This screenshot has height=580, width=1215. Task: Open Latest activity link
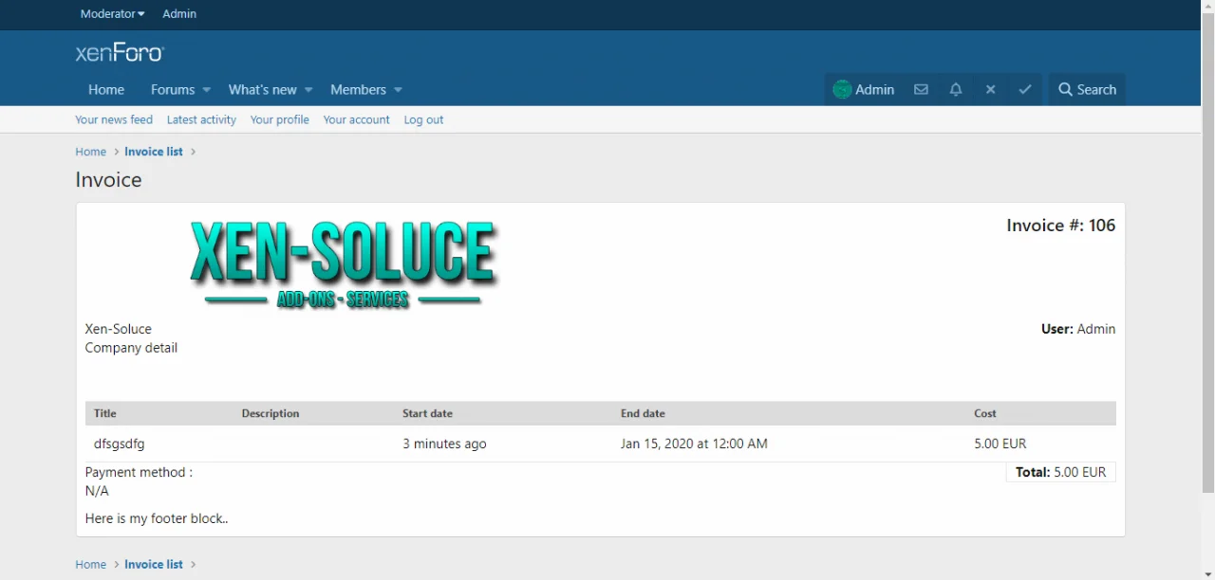201,120
